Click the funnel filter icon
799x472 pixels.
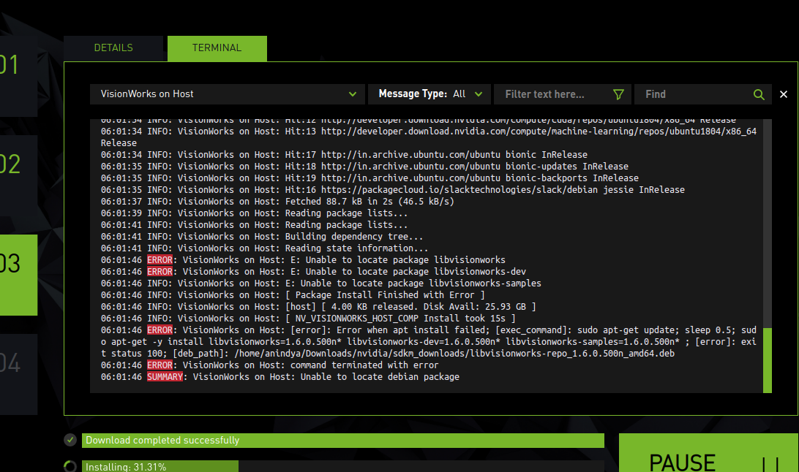tap(618, 94)
